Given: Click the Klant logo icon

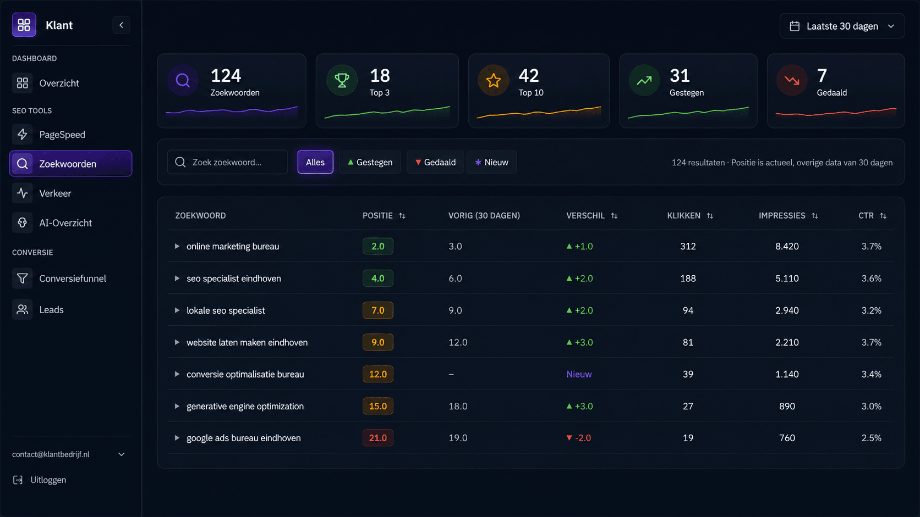Looking at the screenshot, I should (x=24, y=25).
